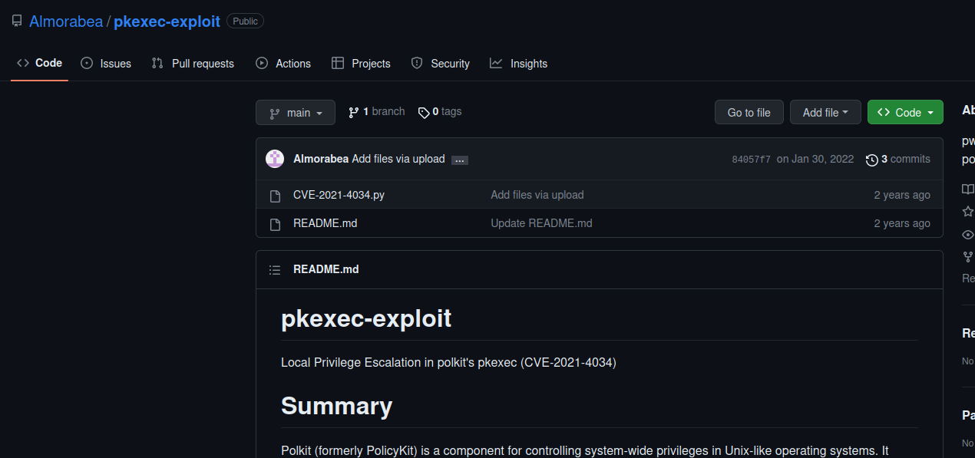The image size is (975, 458).
Task: Open the CVE-2021-4034.py file
Action: click(339, 195)
